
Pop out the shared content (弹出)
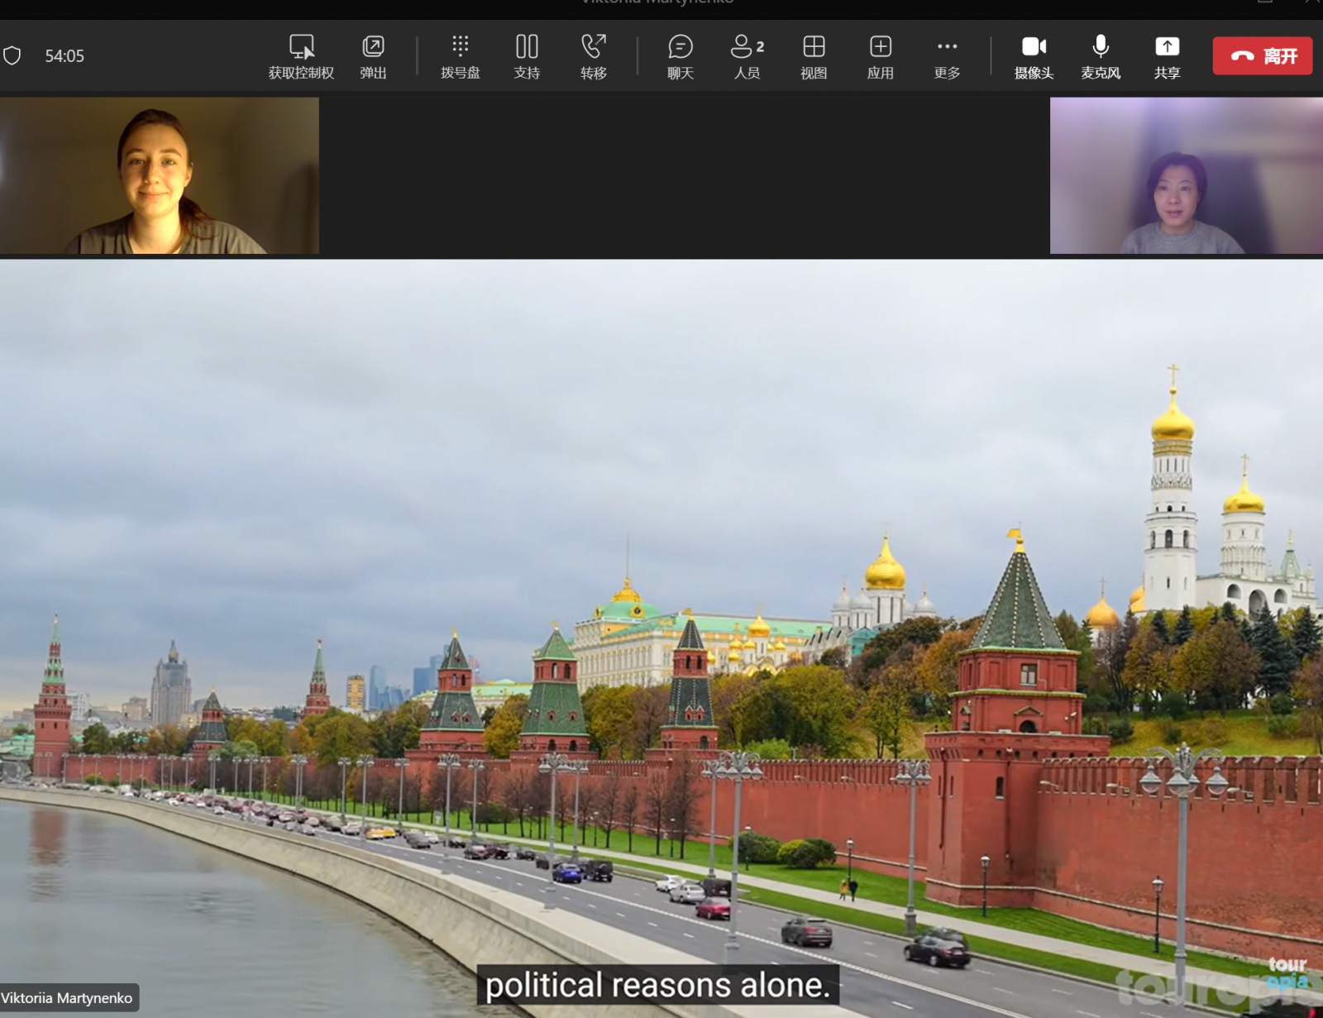point(373,47)
